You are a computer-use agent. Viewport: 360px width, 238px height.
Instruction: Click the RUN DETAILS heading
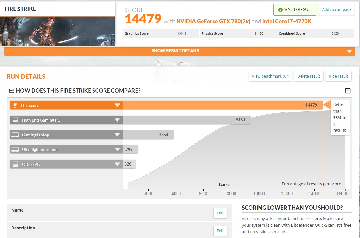pos(26,77)
